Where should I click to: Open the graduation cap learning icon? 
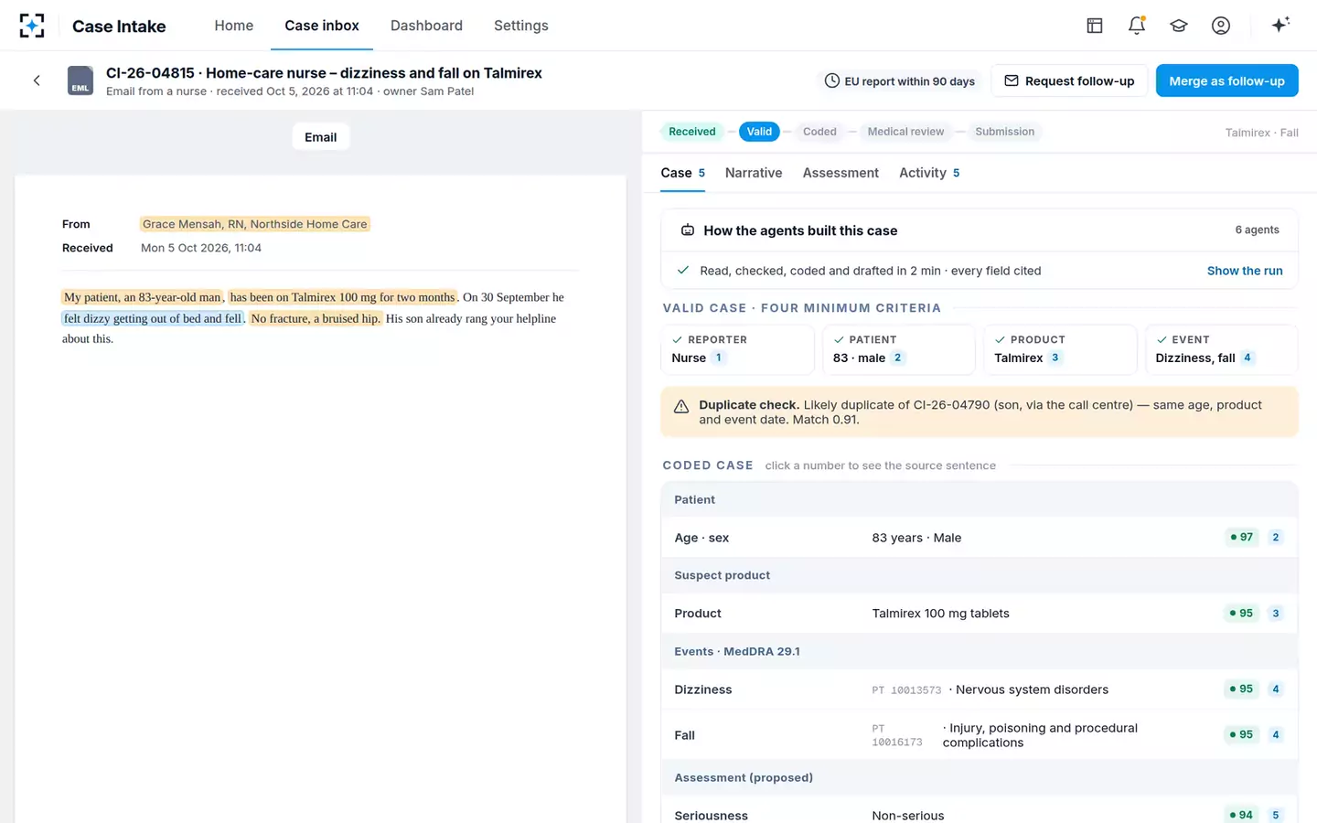pyautogui.click(x=1179, y=26)
